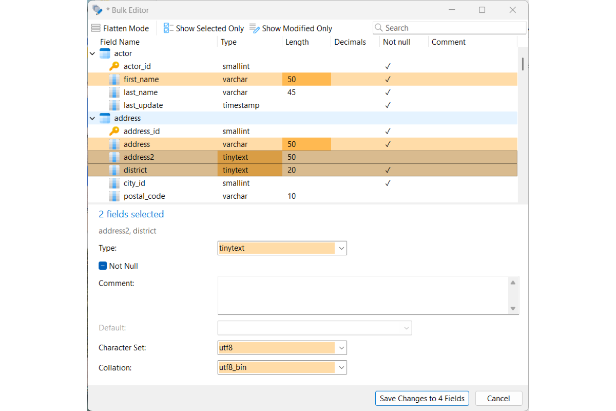This screenshot has height=411, width=616.
Task: Click the Field Name column header
Action: 120,42
